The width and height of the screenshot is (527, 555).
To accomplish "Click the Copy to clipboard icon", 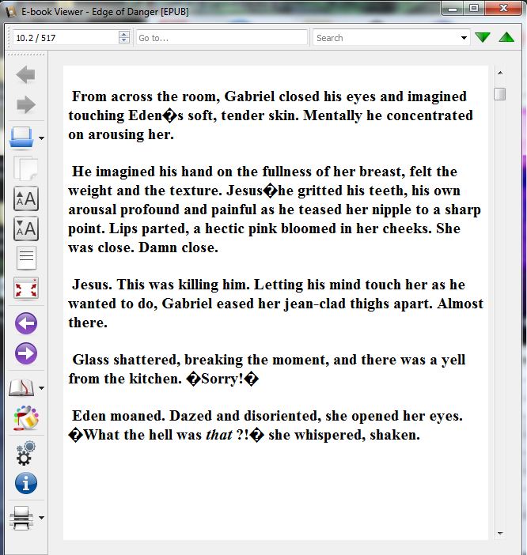I will click(25, 168).
